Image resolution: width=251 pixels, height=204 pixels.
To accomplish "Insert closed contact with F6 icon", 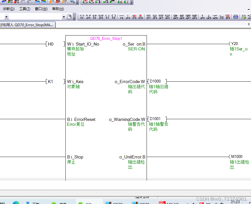I will 95,17.
